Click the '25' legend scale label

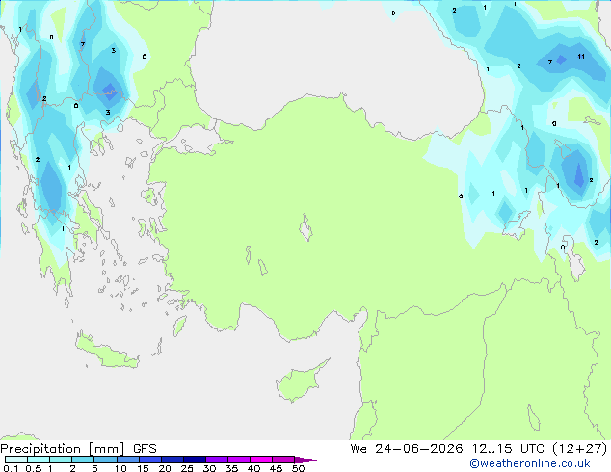[x=187, y=468]
